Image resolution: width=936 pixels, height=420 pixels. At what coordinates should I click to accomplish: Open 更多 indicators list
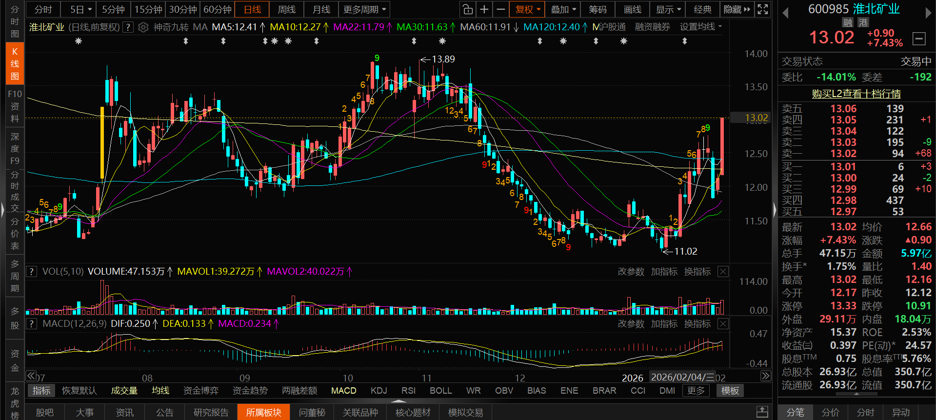(x=696, y=391)
